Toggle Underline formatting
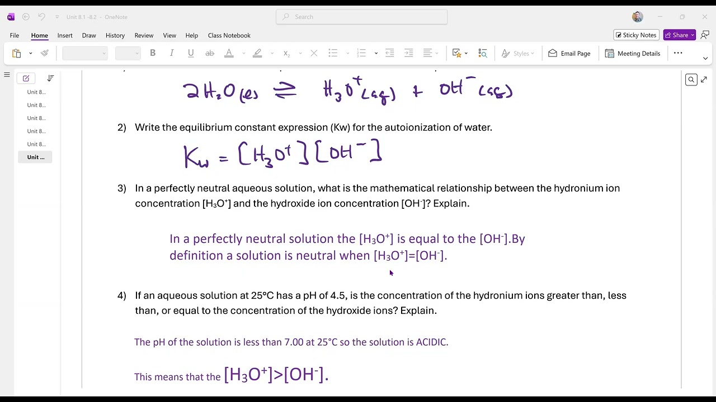Viewport: 716px width, 402px height. (191, 54)
